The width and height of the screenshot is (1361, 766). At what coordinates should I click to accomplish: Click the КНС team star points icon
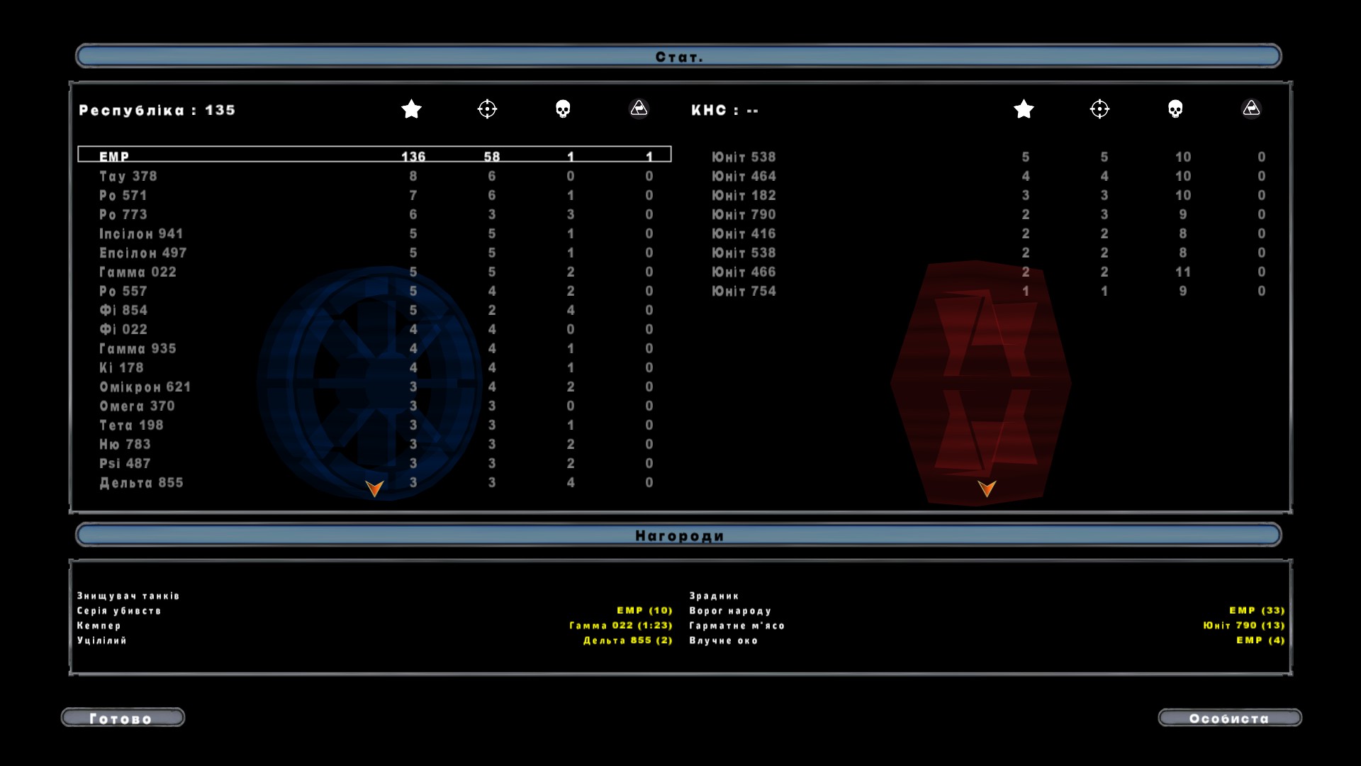[1024, 109]
